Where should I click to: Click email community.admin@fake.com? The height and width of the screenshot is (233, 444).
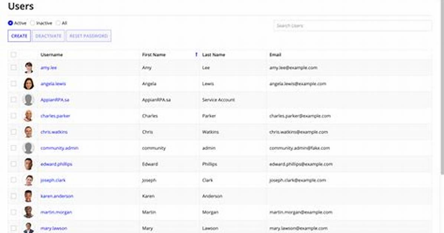coord(299,148)
